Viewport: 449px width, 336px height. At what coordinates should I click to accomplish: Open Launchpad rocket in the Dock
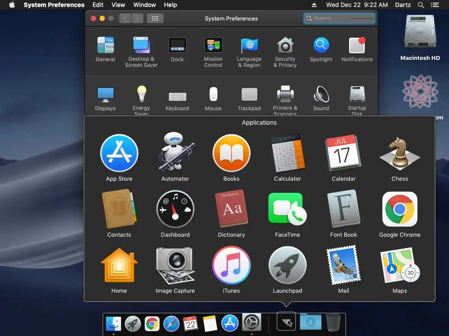(132, 323)
